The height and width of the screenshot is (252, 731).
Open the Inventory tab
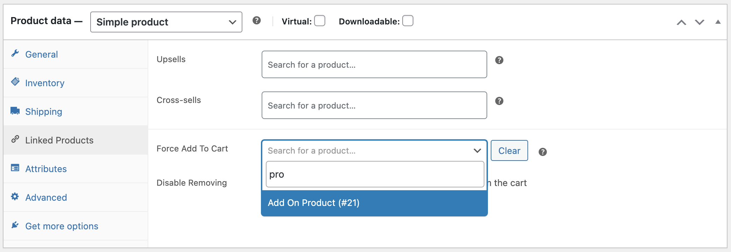76,83
